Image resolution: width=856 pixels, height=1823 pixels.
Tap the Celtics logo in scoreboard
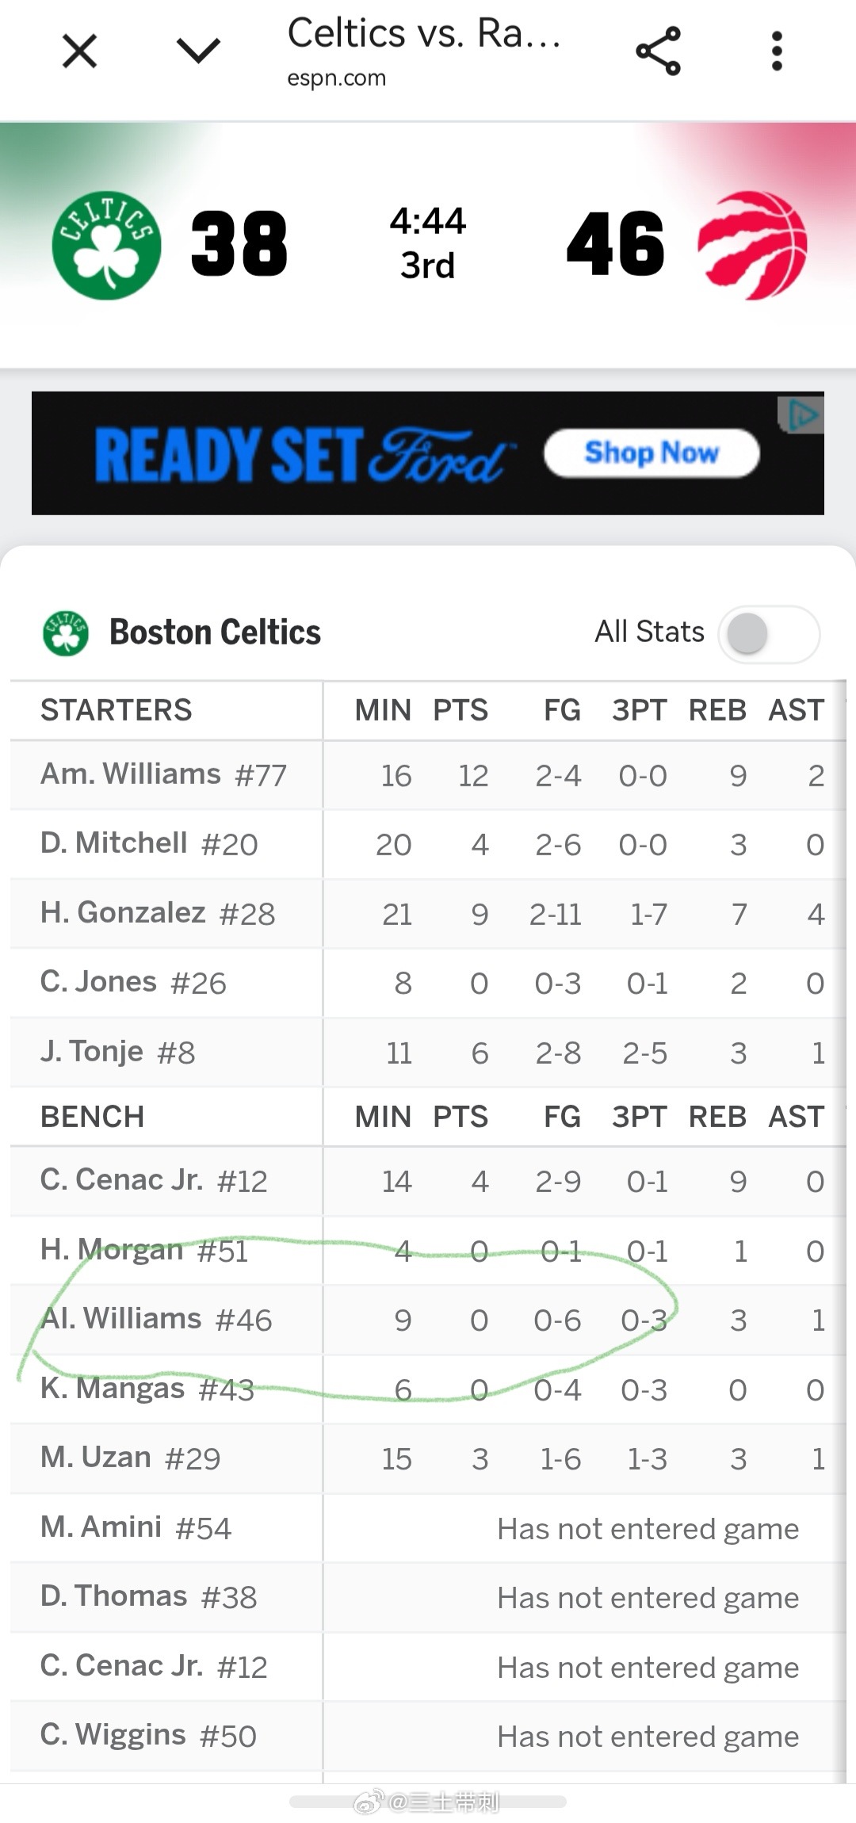tap(106, 245)
